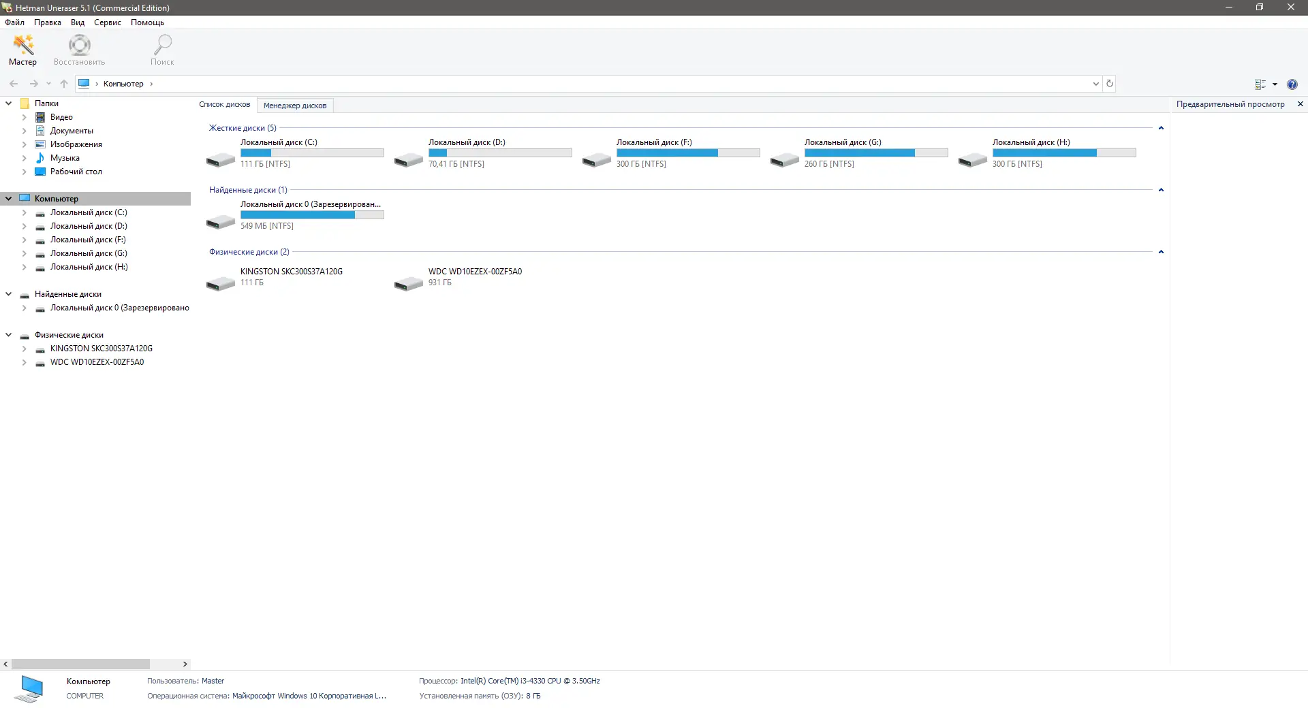
Task: Collapse the Папки tree node
Action: [x=9, y=103]
